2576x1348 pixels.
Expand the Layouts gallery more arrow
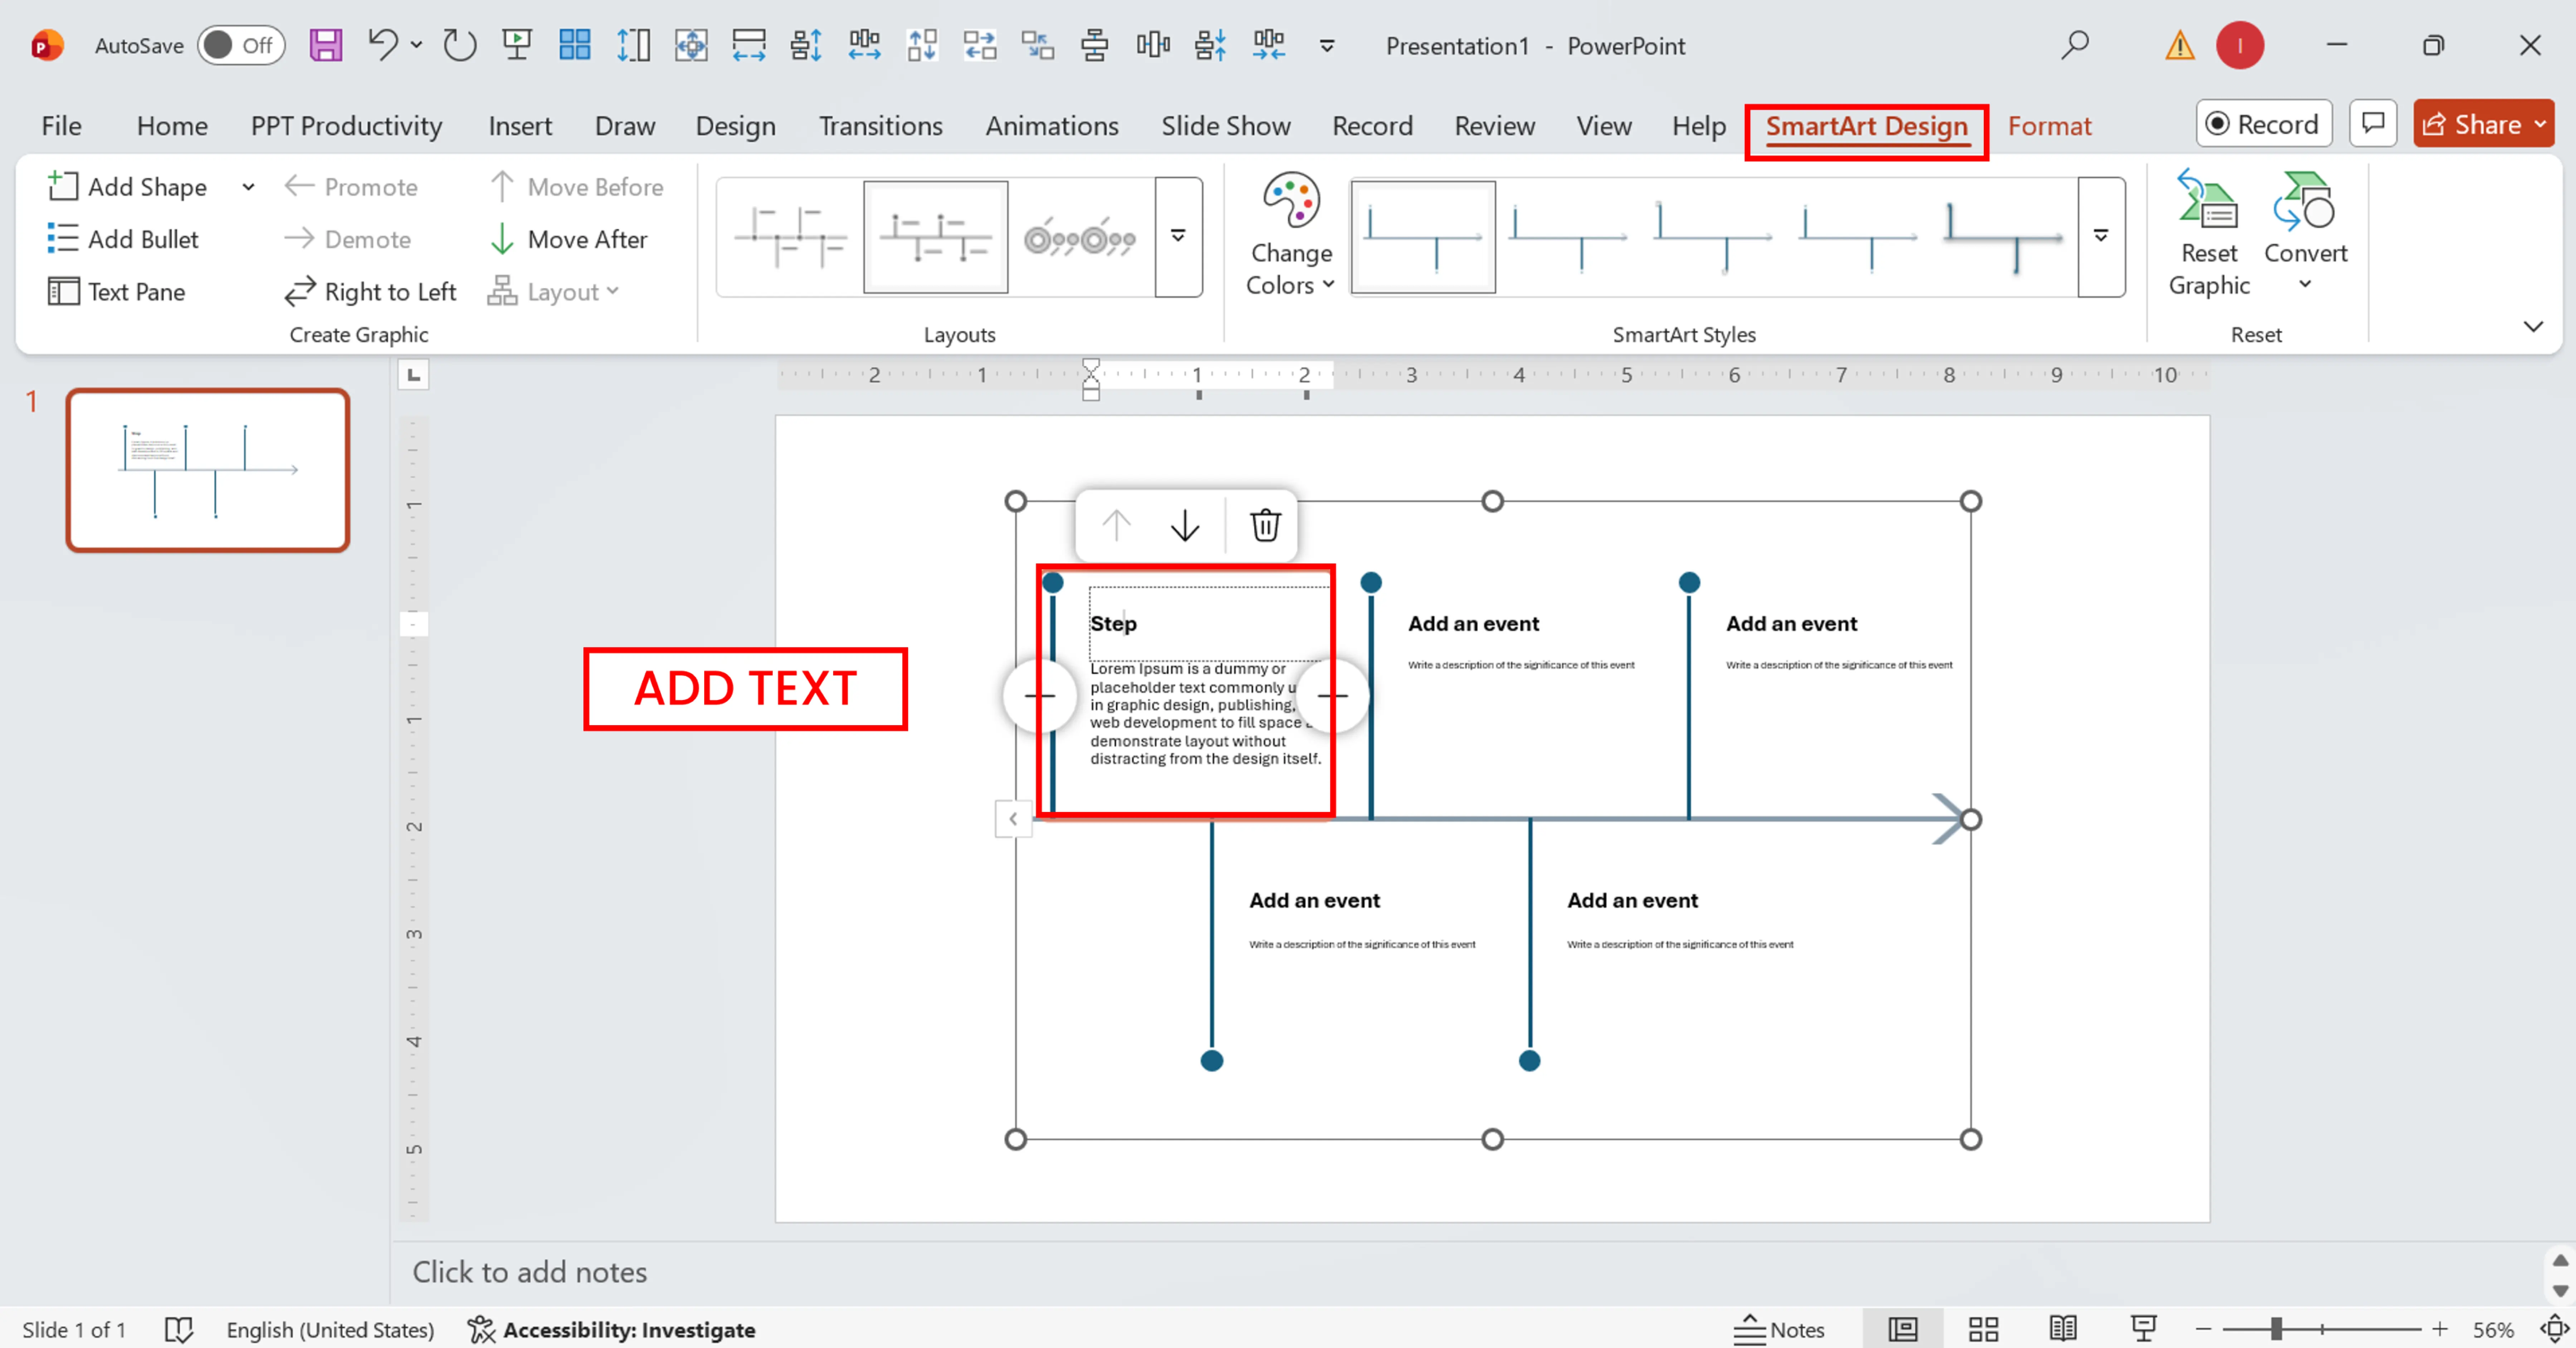(x=1178, y=237)
